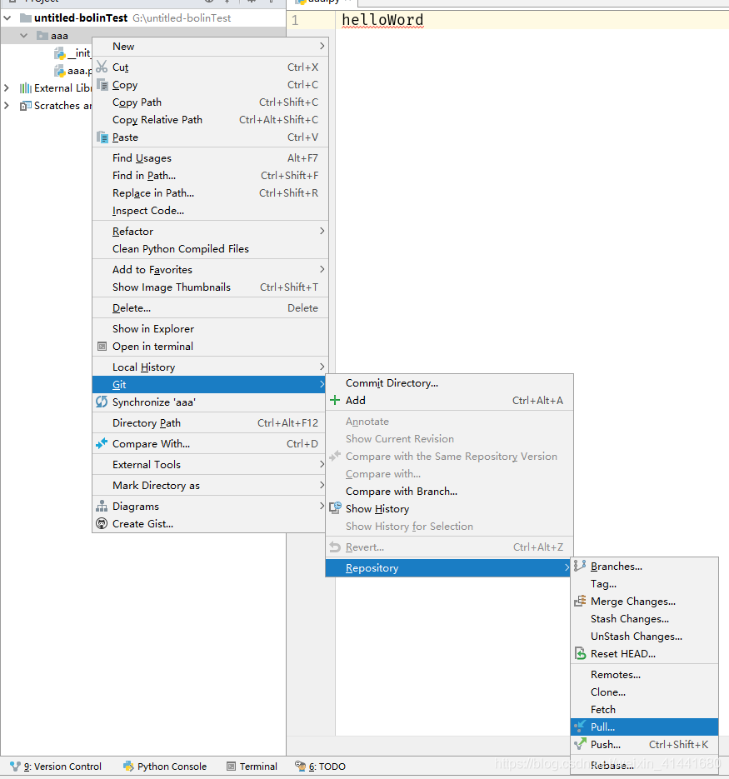Click the Cut scissors icon

point(102,67)
